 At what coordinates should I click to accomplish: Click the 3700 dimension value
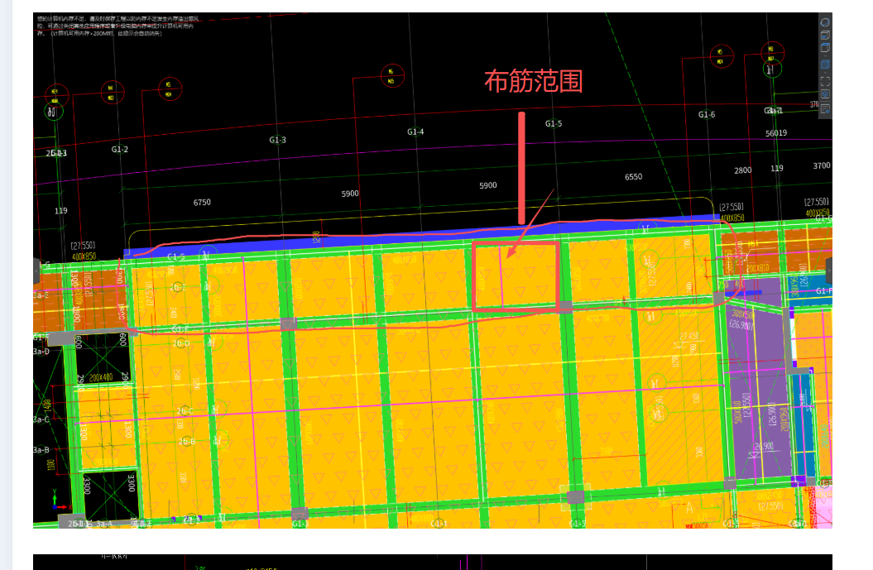click(822, 166)
